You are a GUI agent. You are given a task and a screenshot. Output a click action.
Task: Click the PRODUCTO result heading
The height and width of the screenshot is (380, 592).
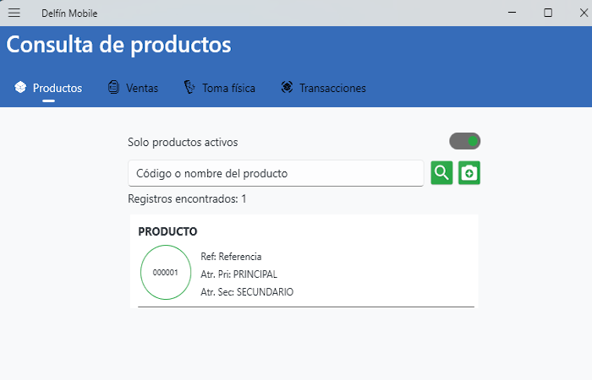tap(167, 231)
